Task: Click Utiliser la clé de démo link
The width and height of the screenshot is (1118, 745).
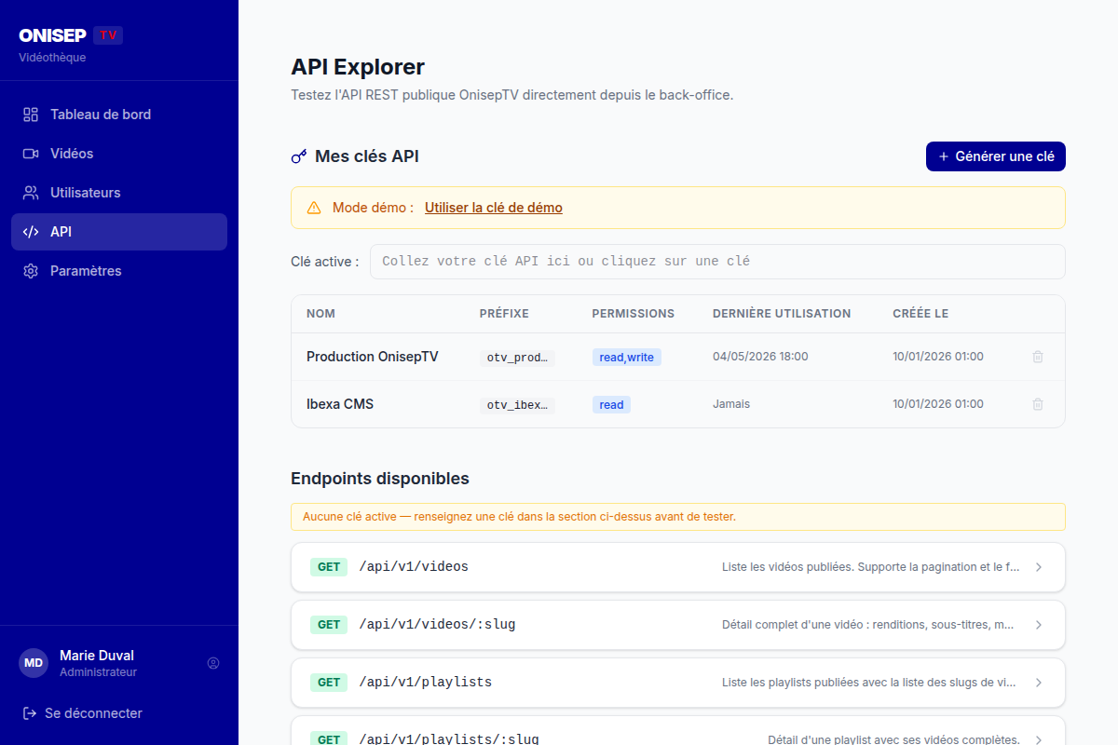Action: point(494,208)
